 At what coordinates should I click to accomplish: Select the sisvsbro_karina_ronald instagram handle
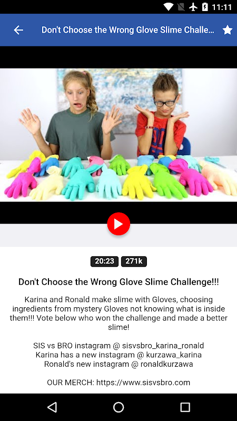coord(163,346)
